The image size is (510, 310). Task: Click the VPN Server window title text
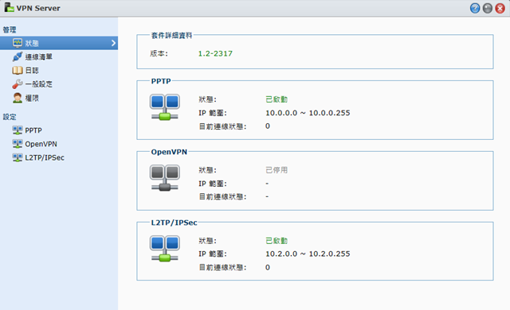[x=38, y=8]
